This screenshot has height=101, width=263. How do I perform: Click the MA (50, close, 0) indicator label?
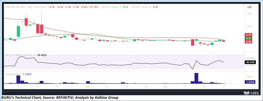click(x=142, y=7)
